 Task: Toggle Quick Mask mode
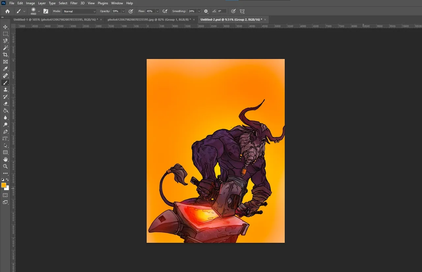click(5, 195)
